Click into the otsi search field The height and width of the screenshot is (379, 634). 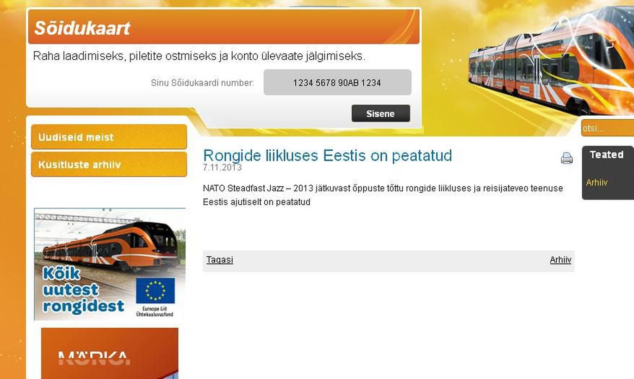pyautogui.click(x=608, y=128)
